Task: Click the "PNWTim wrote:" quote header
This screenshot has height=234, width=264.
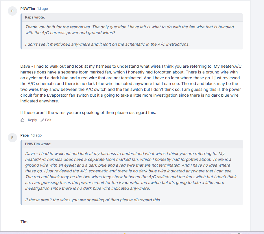Action: (x=38, y=144)
